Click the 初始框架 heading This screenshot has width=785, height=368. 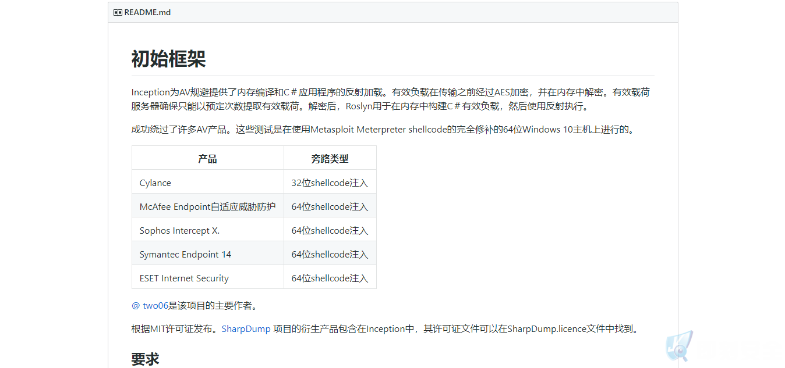[x=168, y=59]
